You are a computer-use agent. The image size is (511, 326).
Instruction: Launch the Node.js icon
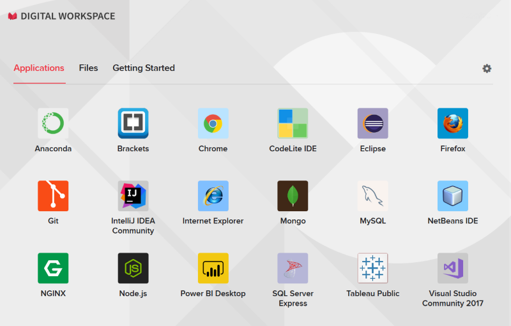133,268
